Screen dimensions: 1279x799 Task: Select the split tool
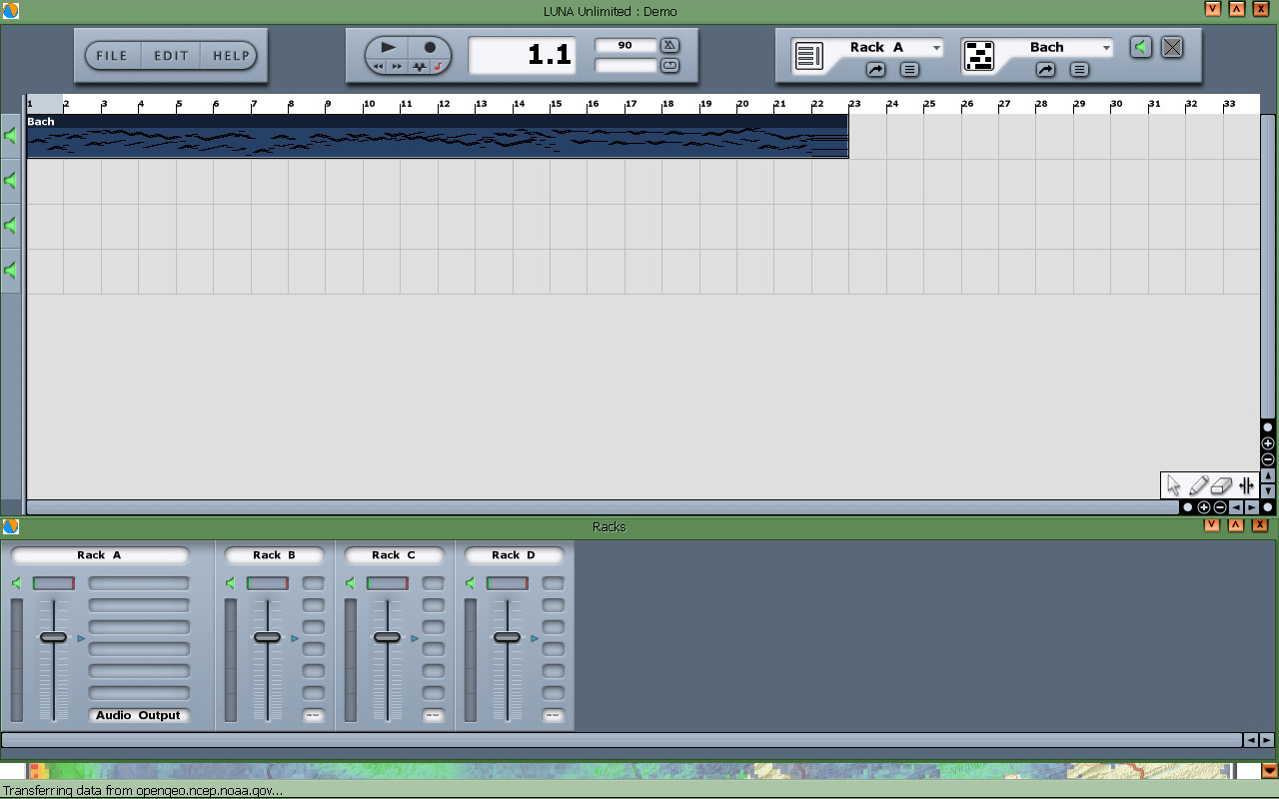(x=1246, y=486)
